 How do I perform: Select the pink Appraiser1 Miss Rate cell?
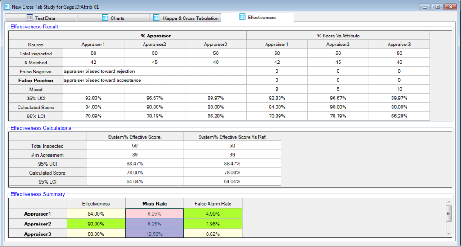coord(154,214)
